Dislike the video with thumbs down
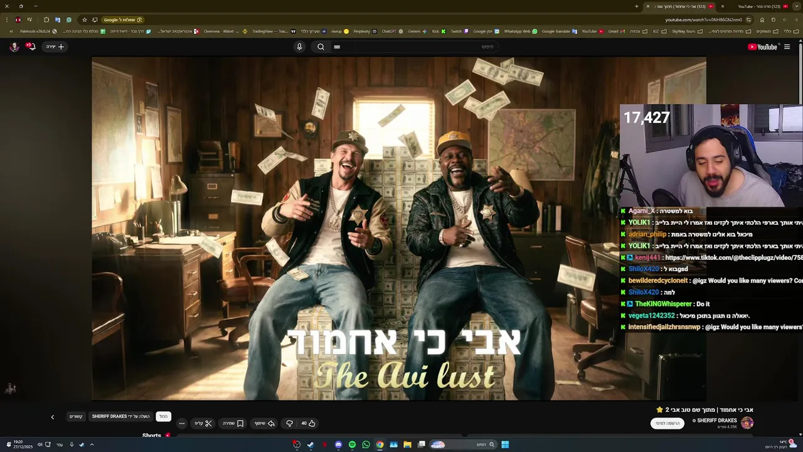Viewport: 803px width, 452px height. pos(289,423)
